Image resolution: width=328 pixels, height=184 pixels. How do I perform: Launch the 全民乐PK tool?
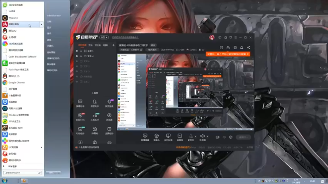[80, 117]
